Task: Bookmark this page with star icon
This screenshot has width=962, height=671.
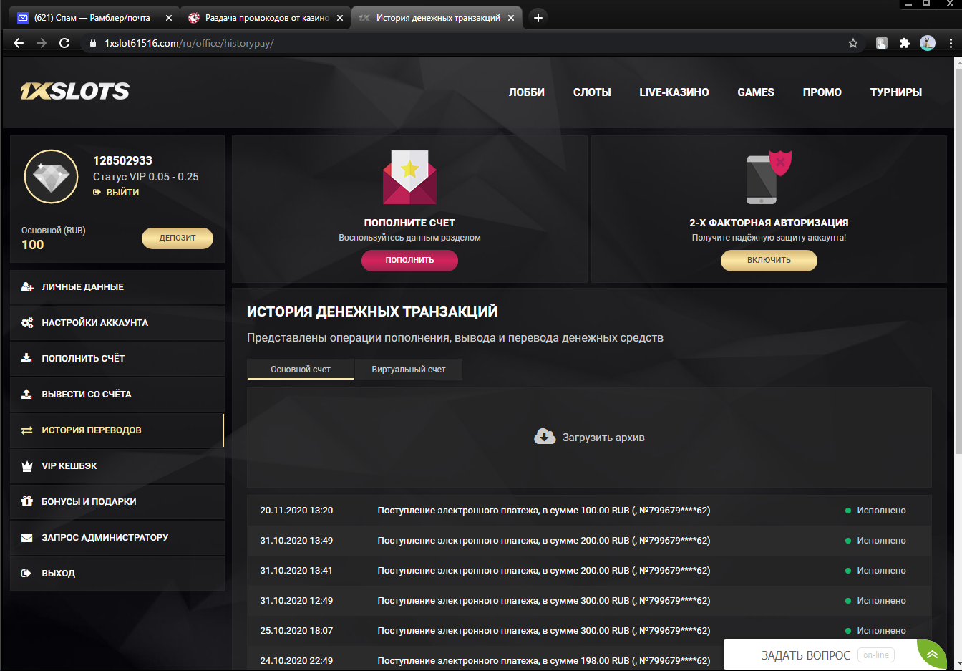Action: coord(853,43)
